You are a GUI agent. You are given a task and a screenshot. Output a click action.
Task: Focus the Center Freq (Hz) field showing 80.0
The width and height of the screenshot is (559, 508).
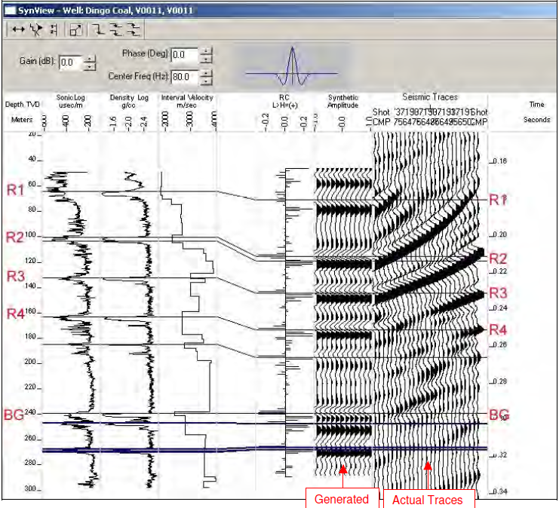coord(184,76)
